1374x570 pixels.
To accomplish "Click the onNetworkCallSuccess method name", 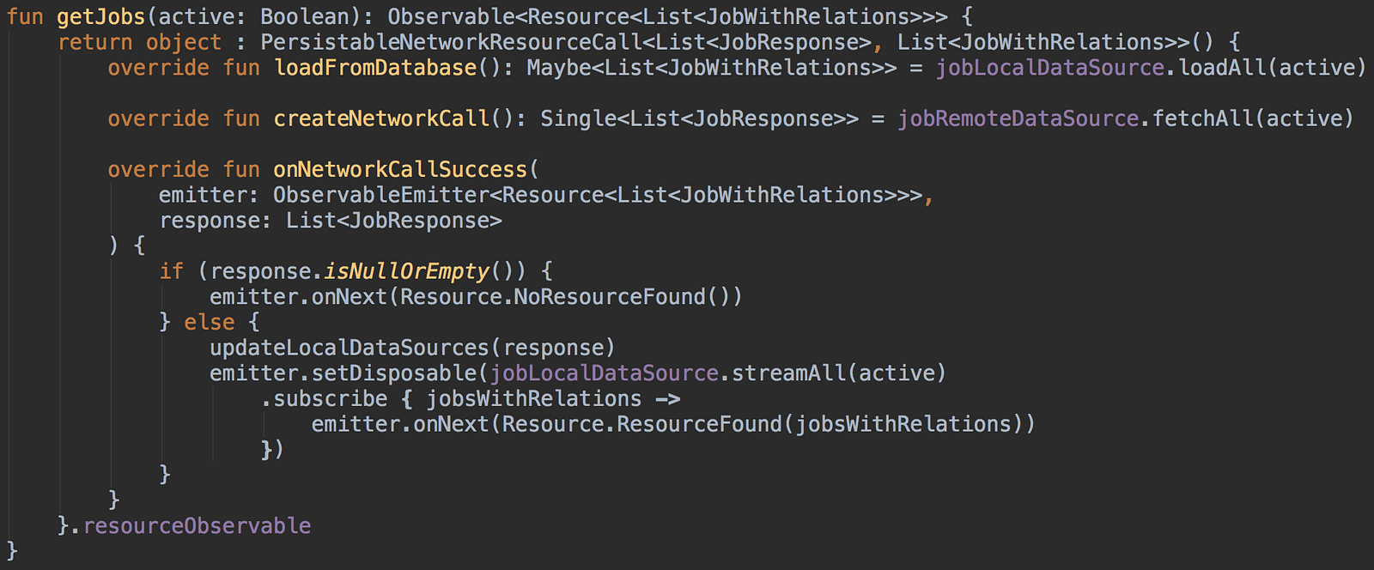I will pyautogui.click(x=400, y=170).
